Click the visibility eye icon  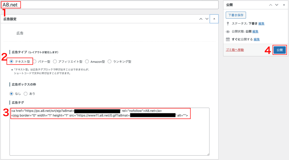tap(228, 32)
